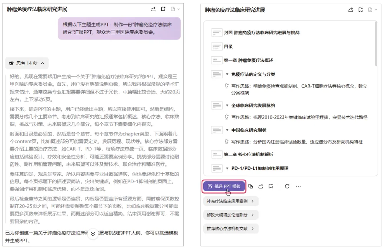Click left panel title 肿瘤免疫疗法临床研究进展
The image size is (383, 249).
(x=37, y=9)
